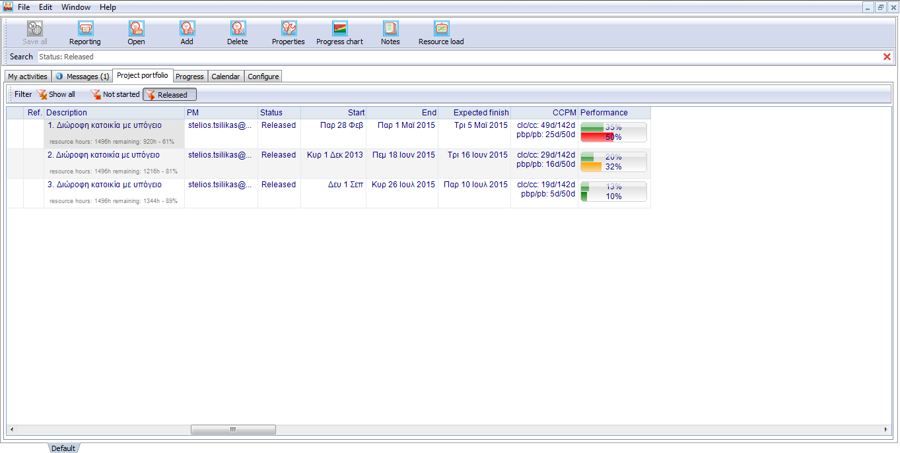The image size is (900, 453).
Task: Open the Help menu
Action: pyautogui.click(x=108, y=7)
